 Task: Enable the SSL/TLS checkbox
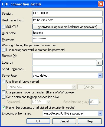click(x=4, y=27)
